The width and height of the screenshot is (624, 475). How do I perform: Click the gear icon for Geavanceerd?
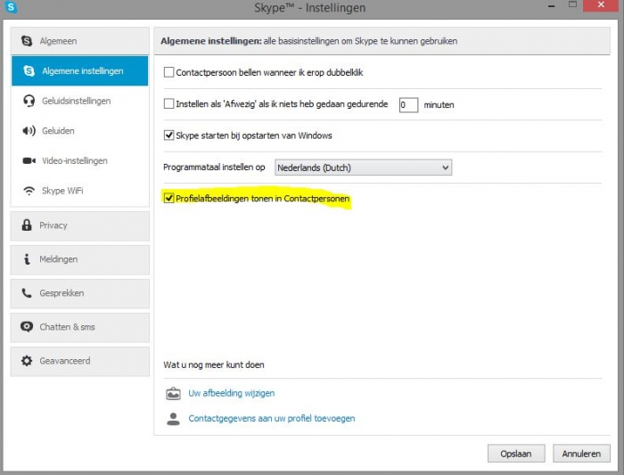point(27,361)
